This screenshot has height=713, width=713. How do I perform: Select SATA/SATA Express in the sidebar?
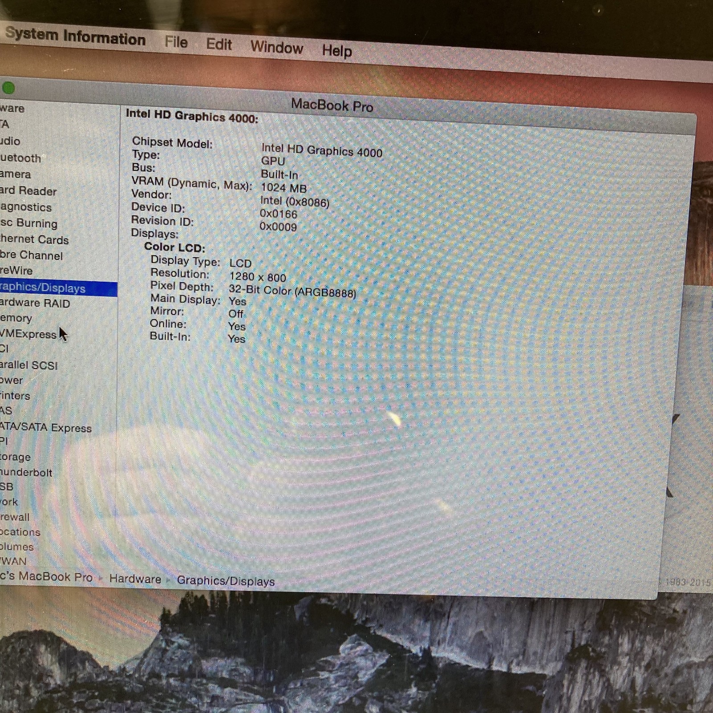(x=46, y=428)
